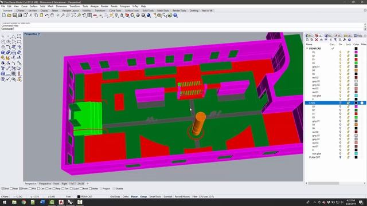Click the Paste clipboard icon
The image size is (367, 206).
click(41, 15)
